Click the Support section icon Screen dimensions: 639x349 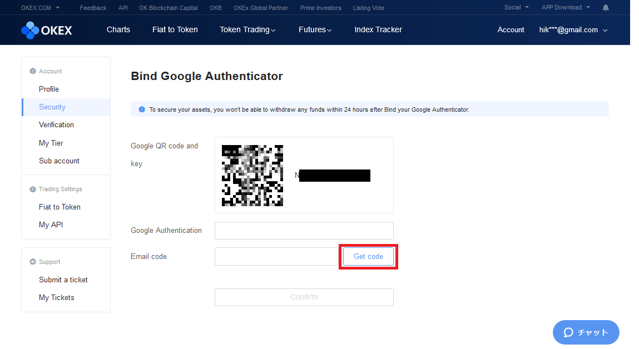point(33,262)
